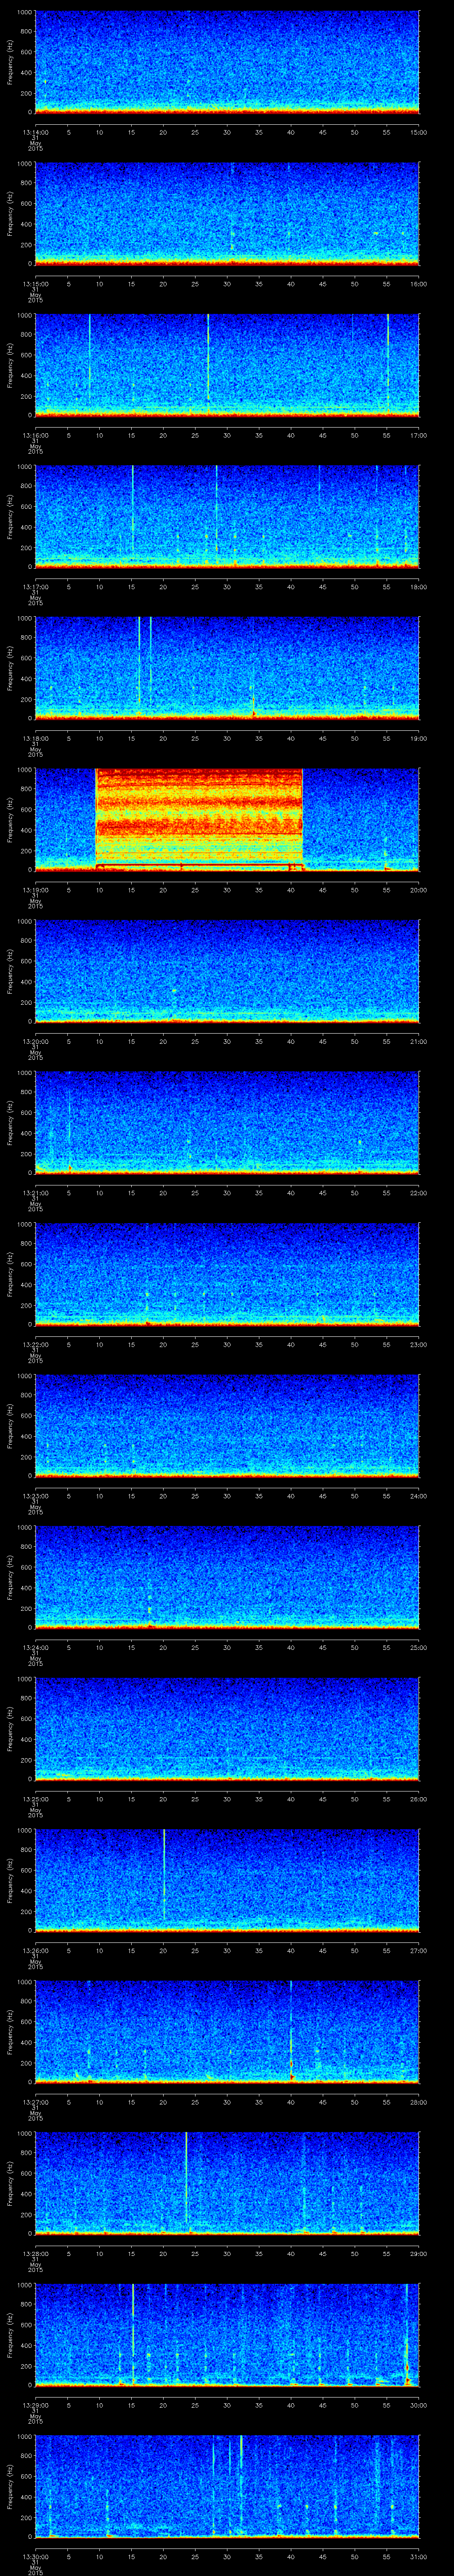
Task: Select the spectrogram panel starting at 13:18:00
Action: coord(227,668)
